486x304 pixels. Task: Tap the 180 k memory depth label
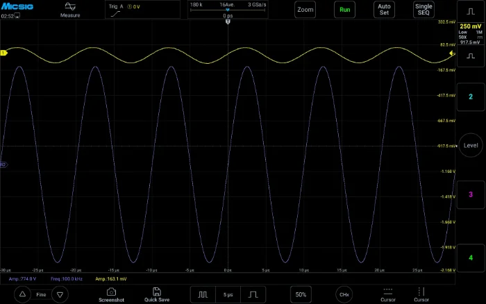click(196, 5)
